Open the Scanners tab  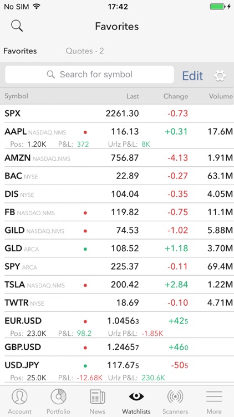(x=175, y=401)
